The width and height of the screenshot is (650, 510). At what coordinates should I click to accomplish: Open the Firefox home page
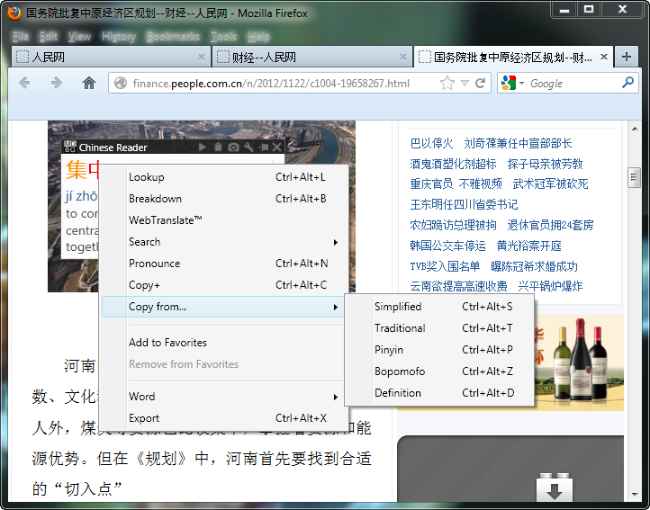(89, 84)
